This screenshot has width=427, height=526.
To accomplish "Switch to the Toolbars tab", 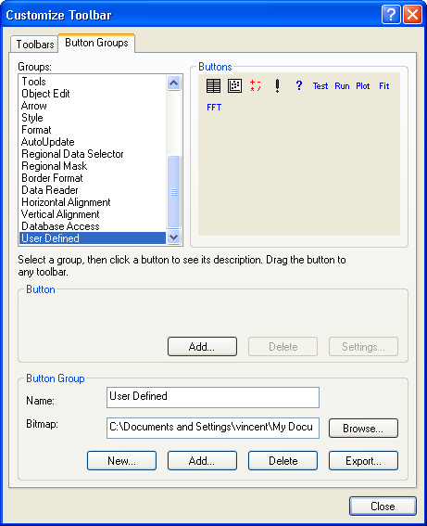I will [x=34, y=45].
